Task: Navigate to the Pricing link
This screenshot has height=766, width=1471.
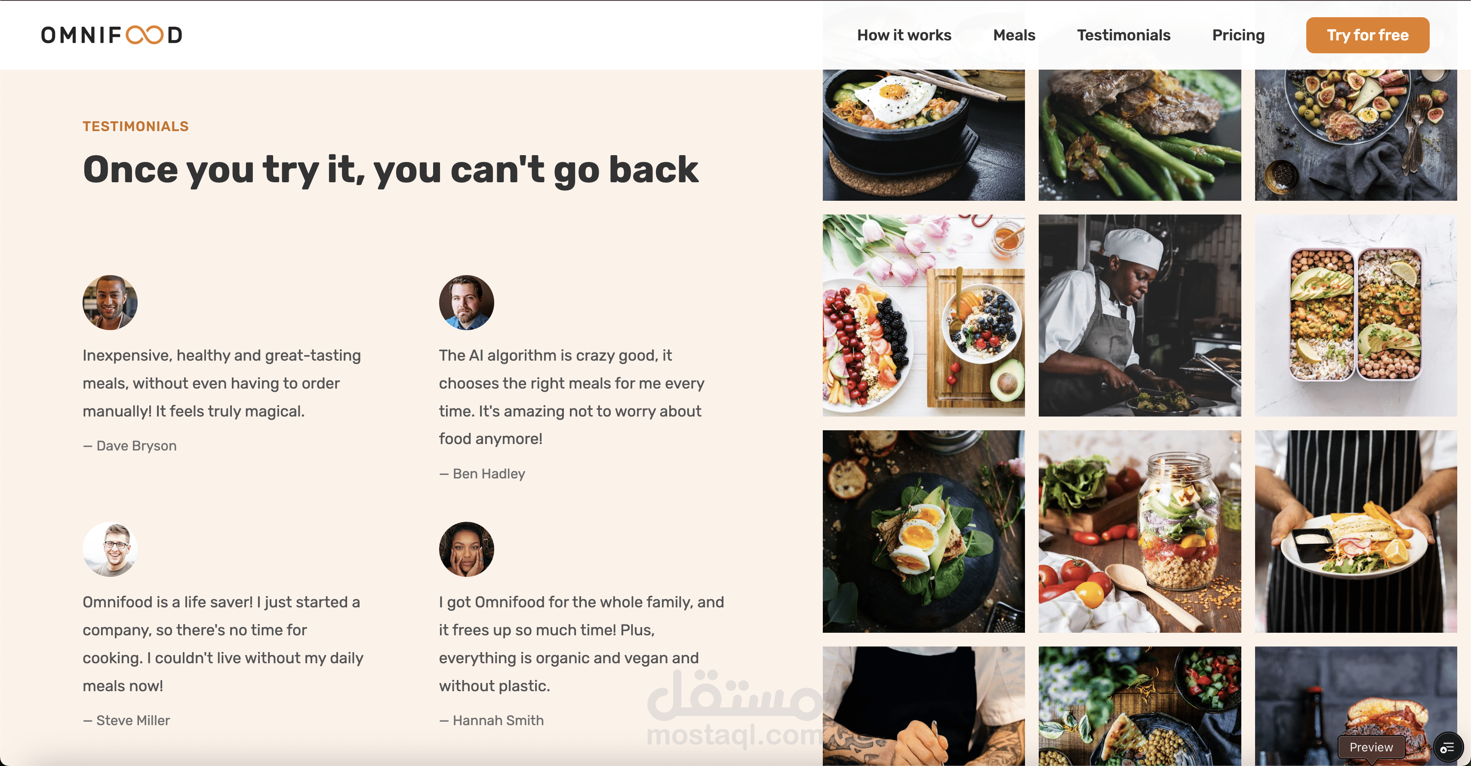Action: click(x=1239, y=35)
